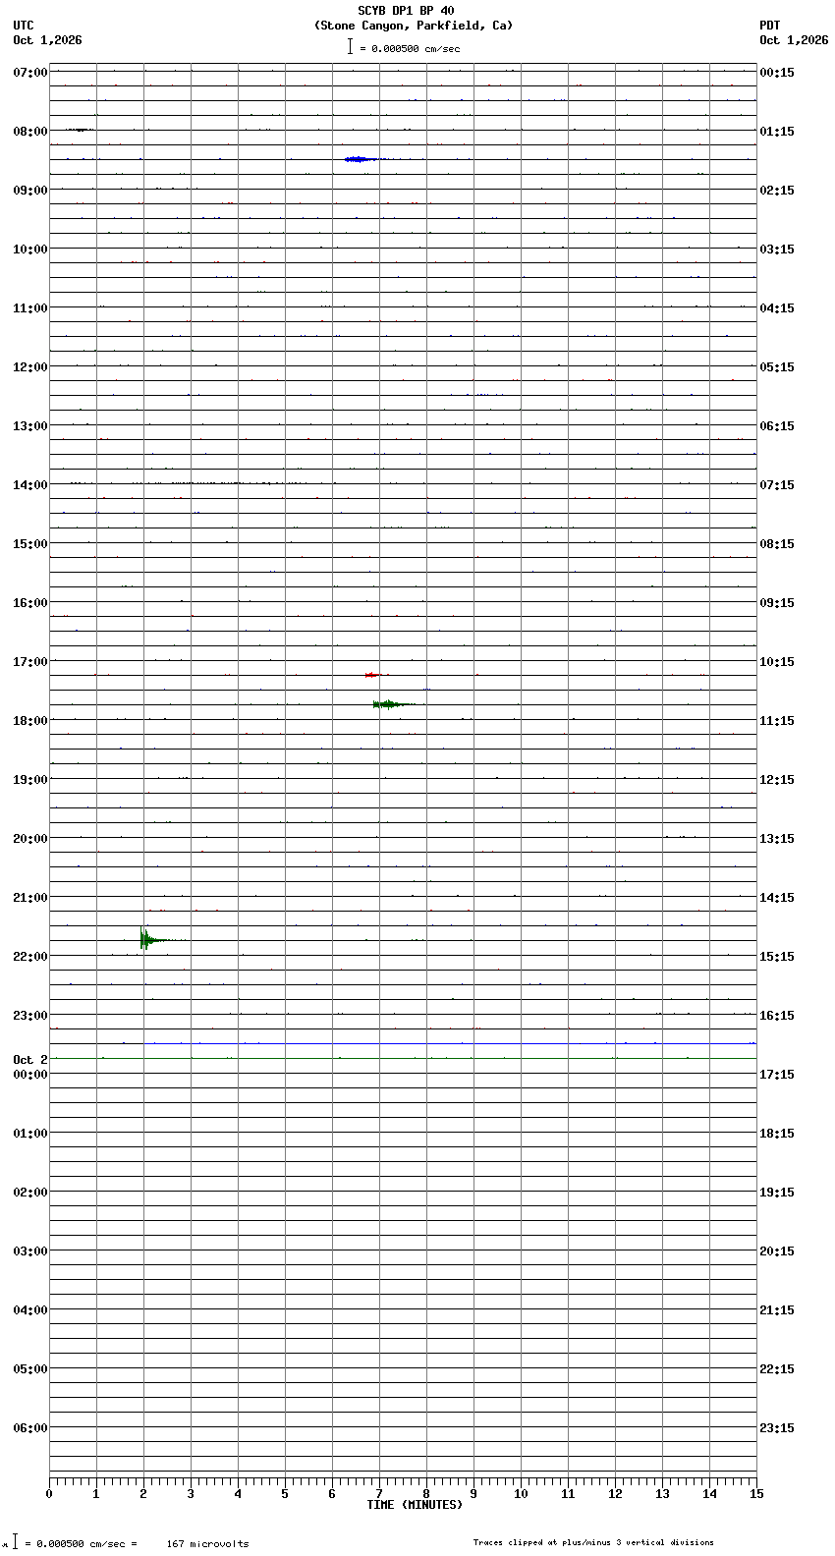This screenshot has height=1556, width=835.
Task: Select the "22:00" UTC row label
Action: pos(30,957)
